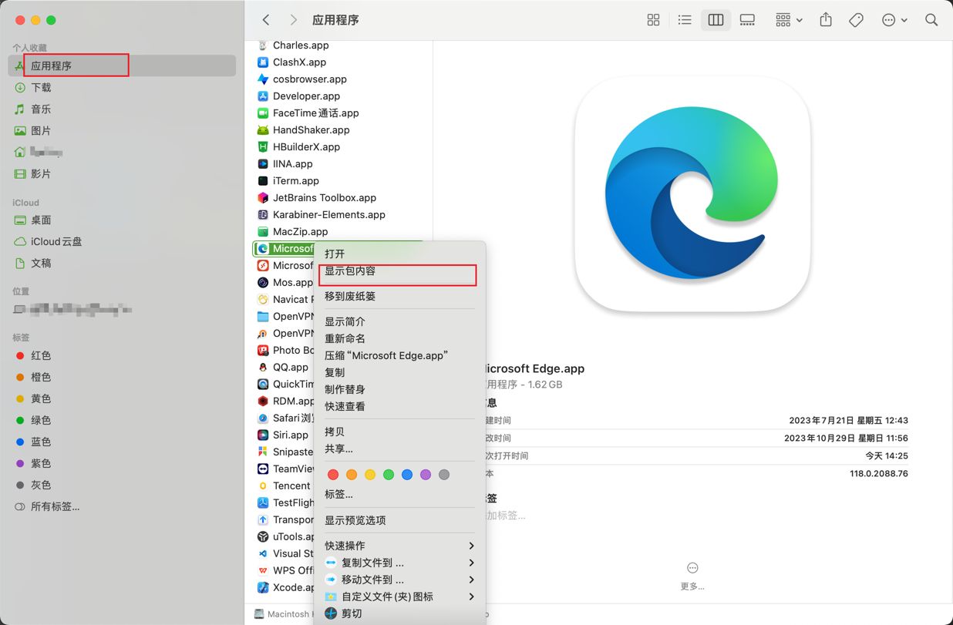953x625 pixels.
Task: Select the gallery view icon
Action: coord(747,20)
